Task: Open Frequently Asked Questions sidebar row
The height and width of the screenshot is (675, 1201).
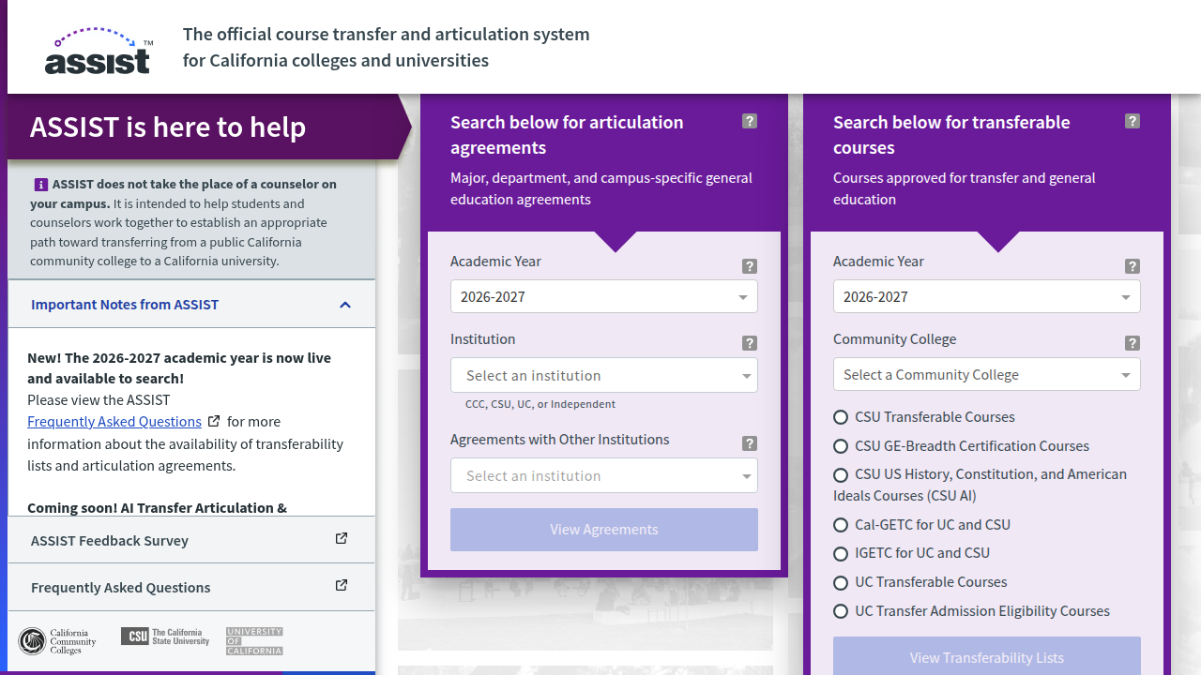Action: click(191, 588)
